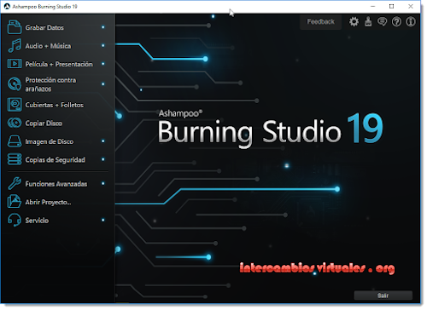This screenshot has height=310, width=427.
Task: Click the speech bubble icon
Action: [x=382, y=21]
